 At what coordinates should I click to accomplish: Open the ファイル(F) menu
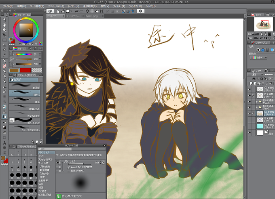8,6
